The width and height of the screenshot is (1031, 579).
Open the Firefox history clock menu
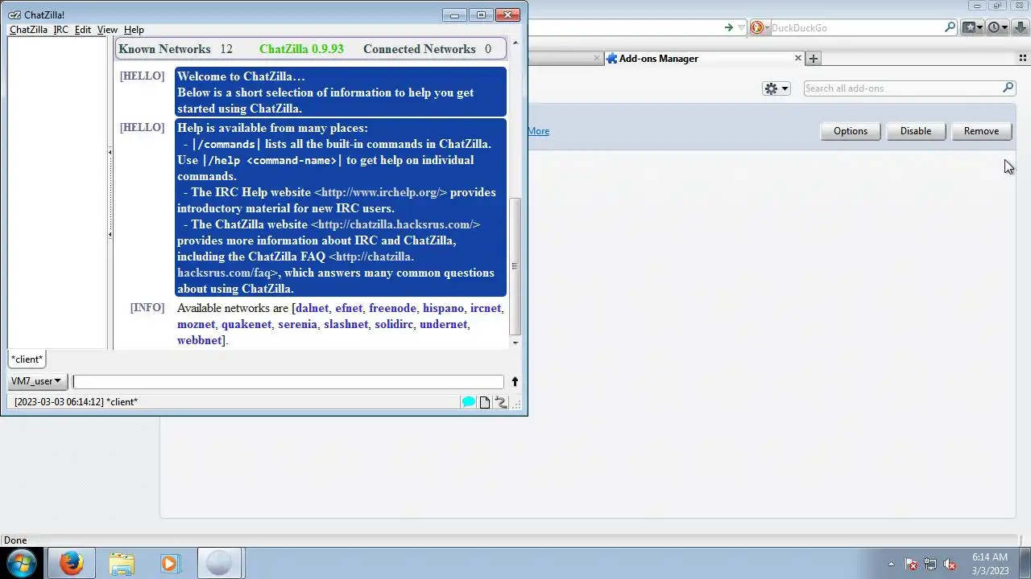pos(998,27)
